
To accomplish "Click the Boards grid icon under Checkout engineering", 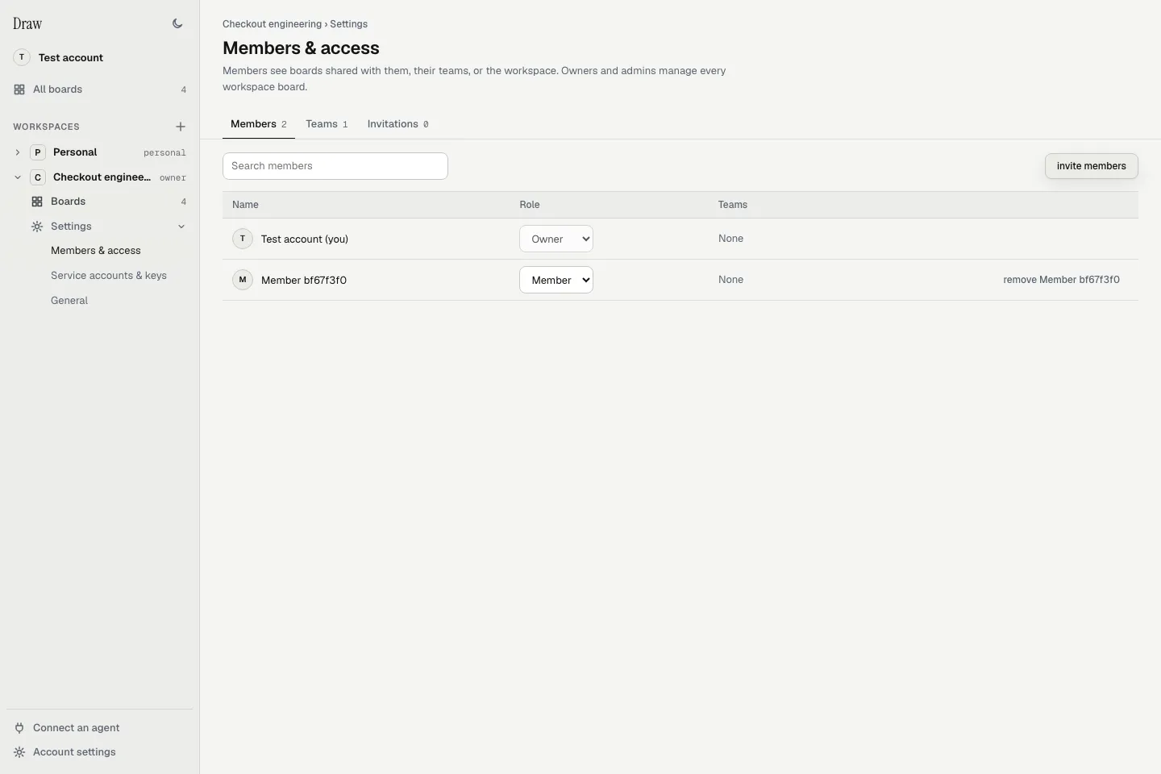I will (37, 202).
